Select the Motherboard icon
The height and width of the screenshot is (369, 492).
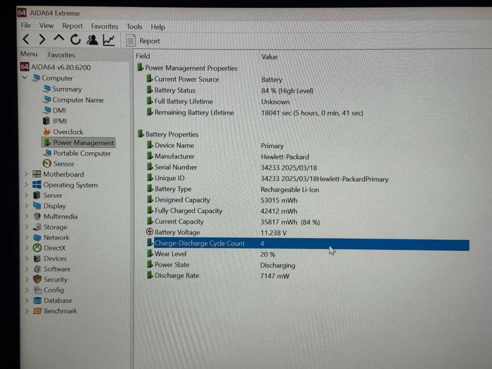pyautogui.click(x=37, y=174)
